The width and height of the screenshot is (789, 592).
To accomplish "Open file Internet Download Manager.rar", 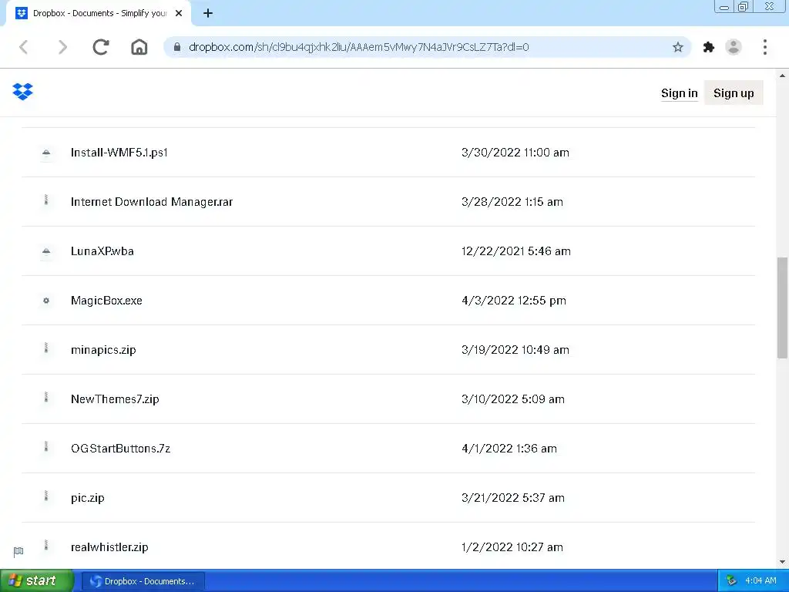I will point(152,202).
